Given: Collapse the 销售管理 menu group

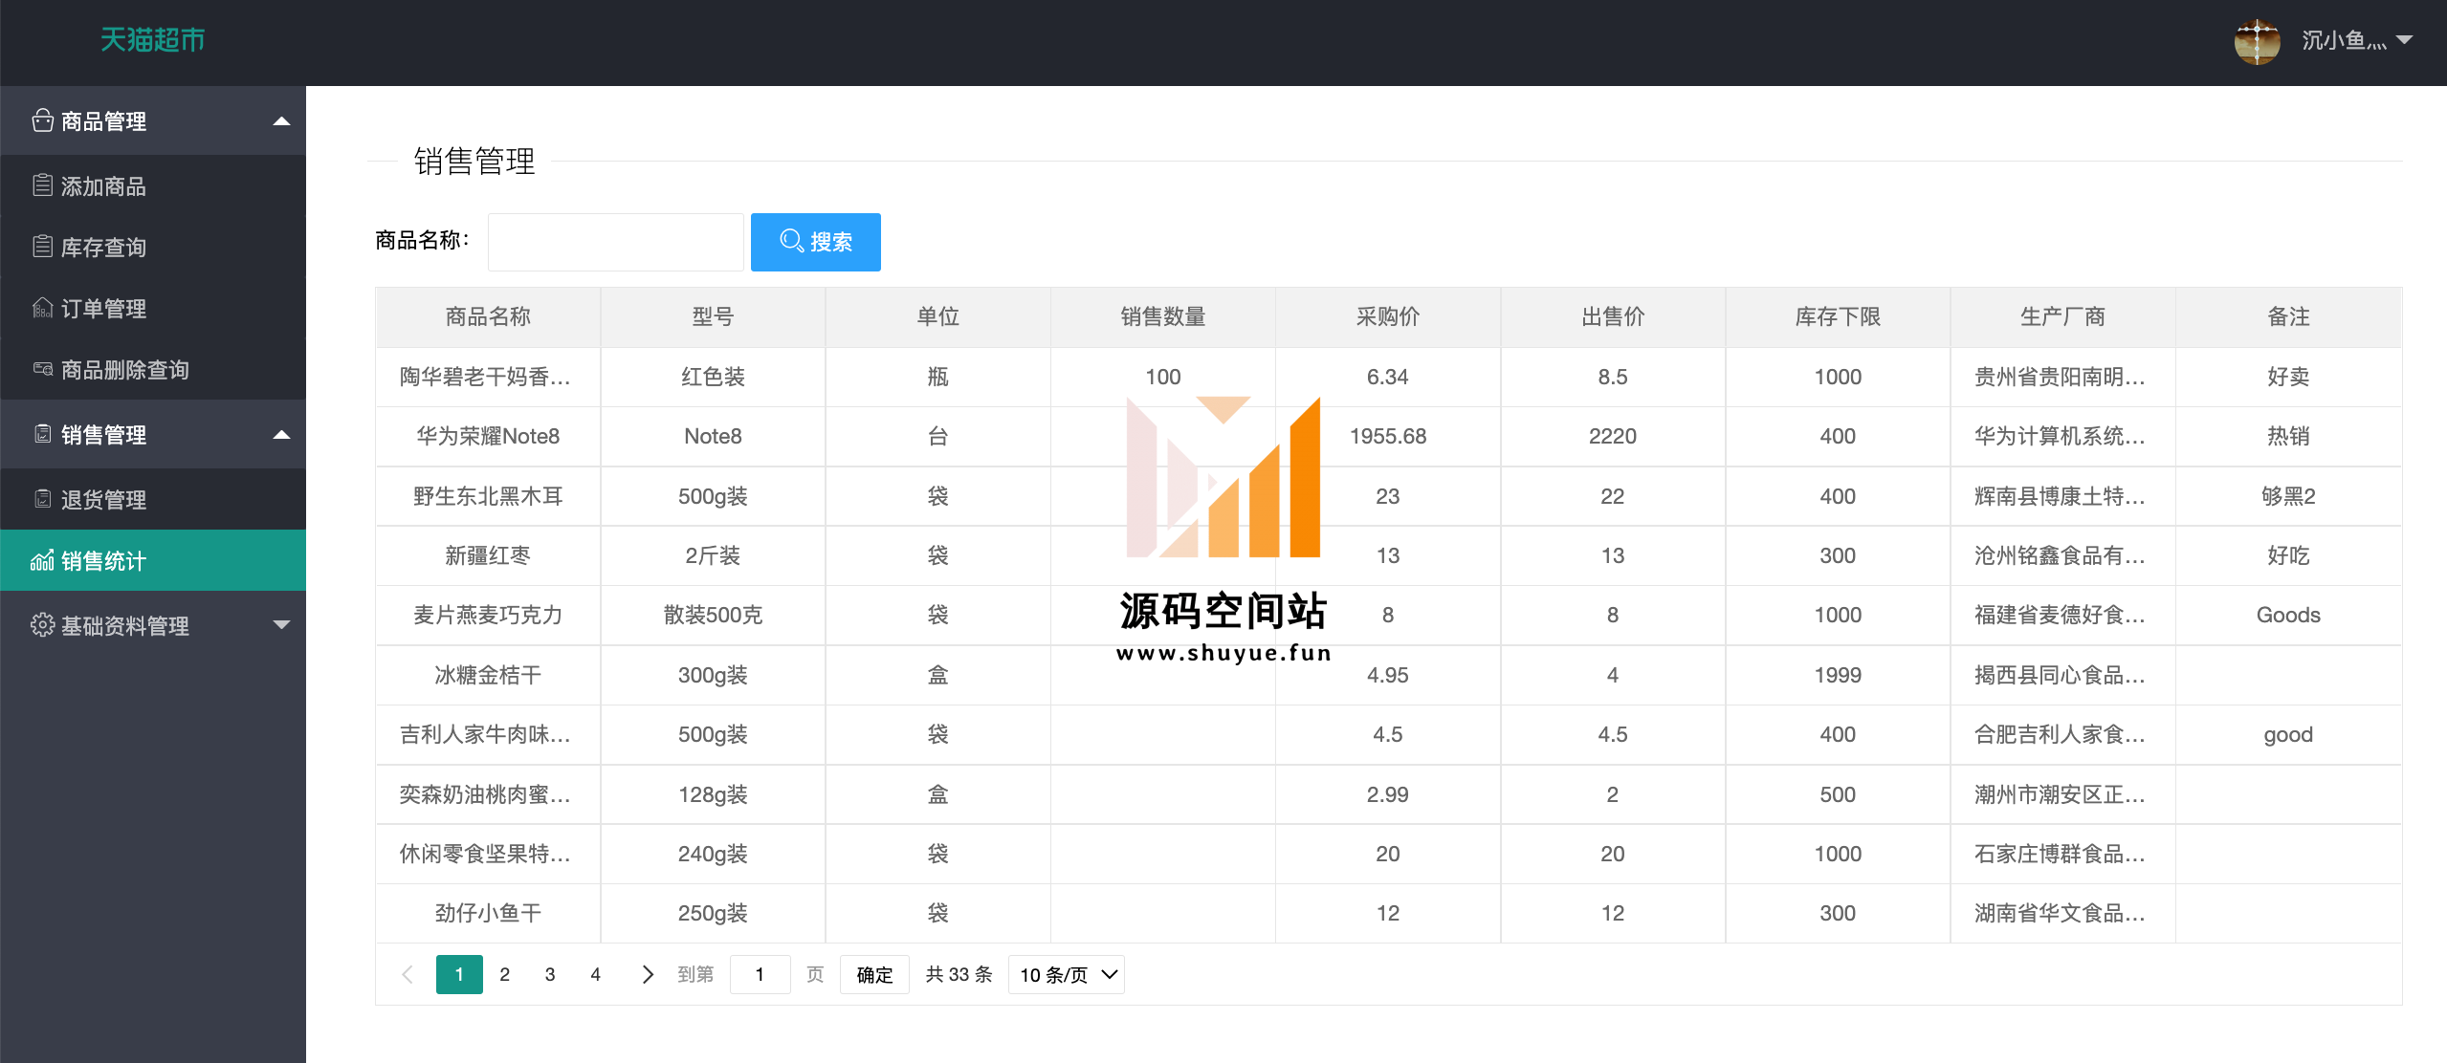Looking at the screenshot, I should (x=281, y=435).
